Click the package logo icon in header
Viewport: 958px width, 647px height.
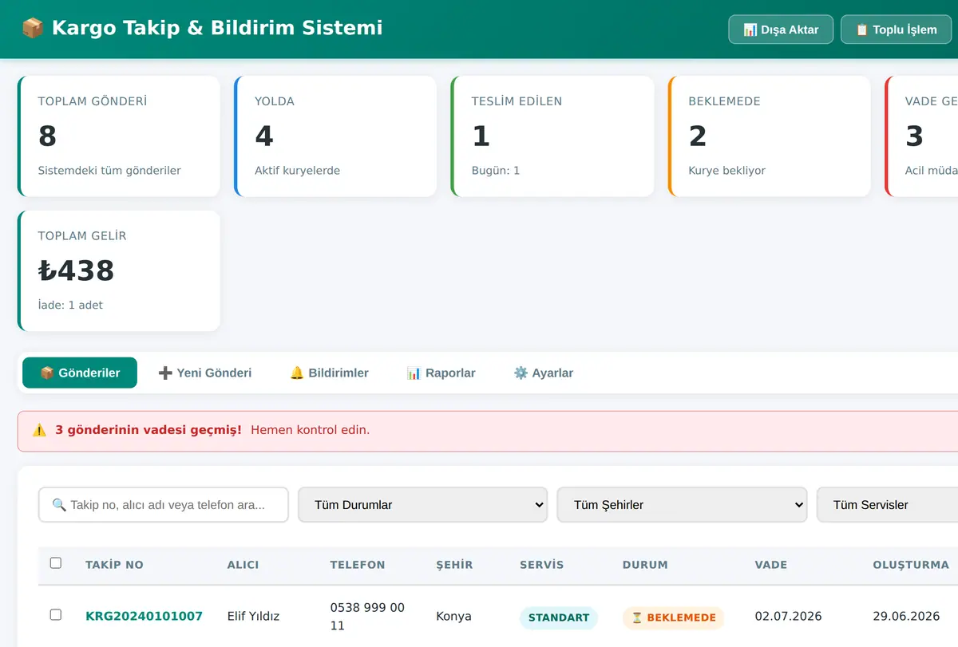coord(33,28)
